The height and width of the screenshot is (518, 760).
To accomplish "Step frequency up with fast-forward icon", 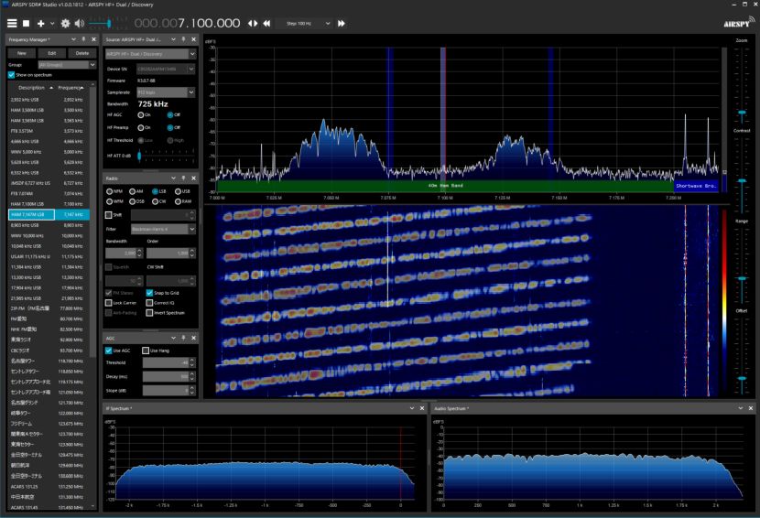I will [x=342, y=23].
